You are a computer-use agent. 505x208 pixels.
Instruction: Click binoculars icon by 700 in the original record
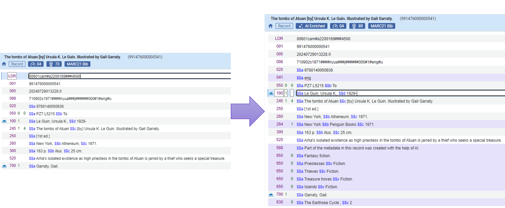(x=5, y=166)
